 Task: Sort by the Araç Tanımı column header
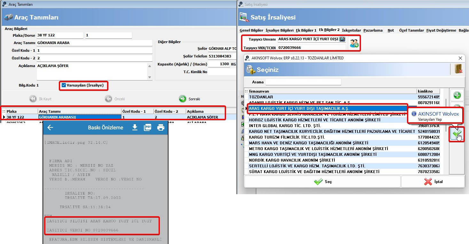80,111
